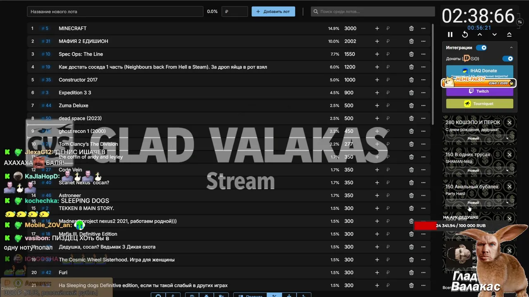Add amount to МАФИЯ 2 ЕДИШИОН lot
This screenshot has width=529, height=297.
click(x=377, y=41)
